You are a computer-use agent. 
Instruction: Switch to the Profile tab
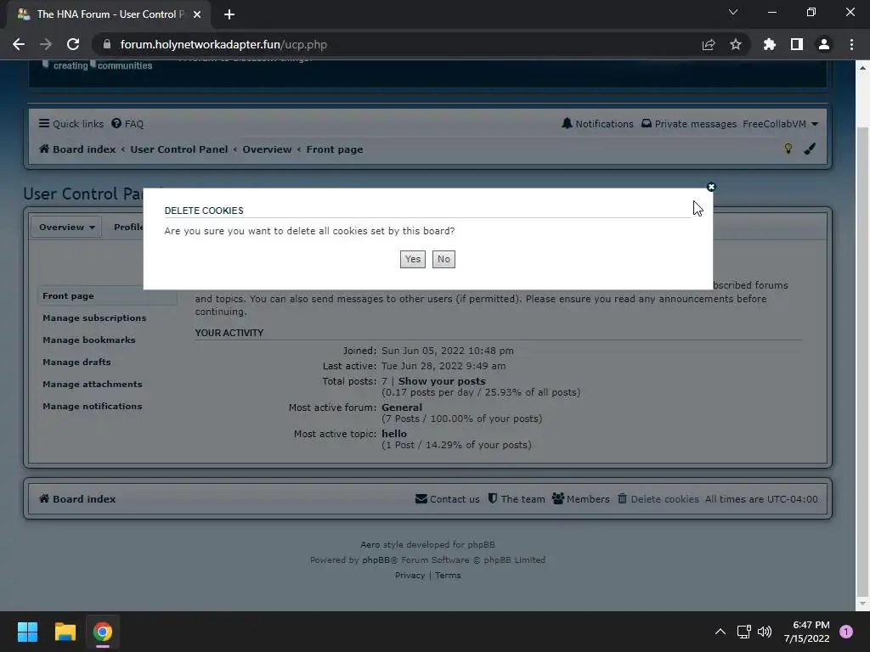pos(128,228)
